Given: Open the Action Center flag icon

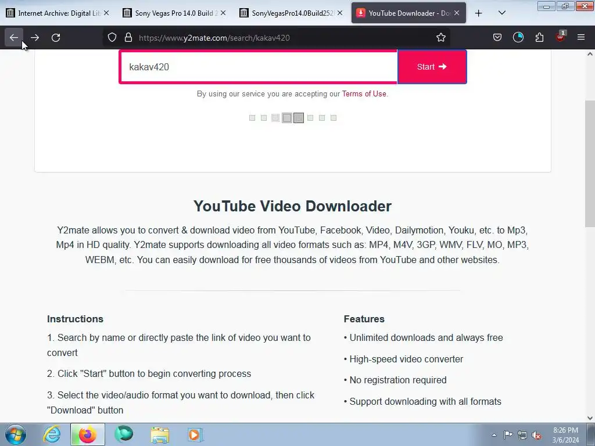Looking at the screenshot, I should click(508, 435).
